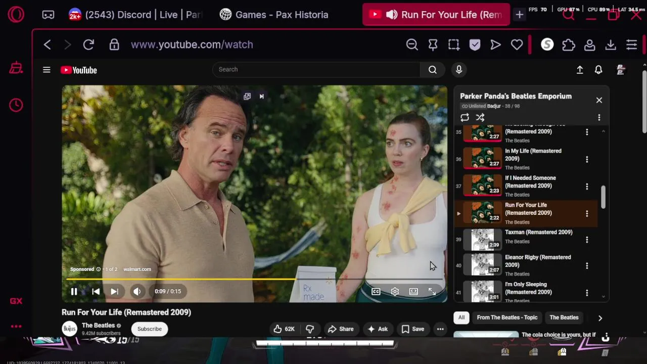
Task: Open options for I'm Only Sleeping item
Action: tap(587, 293)
